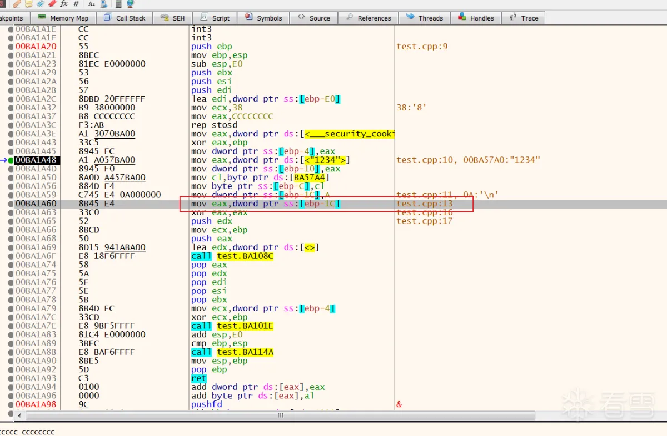
Task: Click the Variables hash icon
Action: (76, 3)
